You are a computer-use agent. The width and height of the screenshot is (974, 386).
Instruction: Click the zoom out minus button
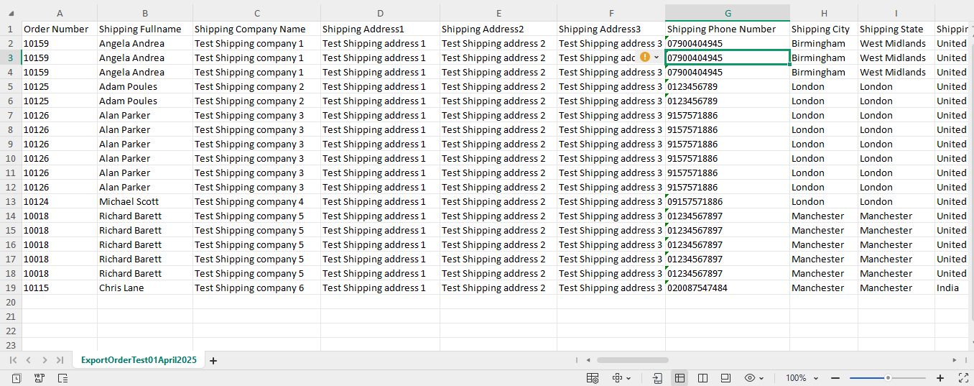[835, 378]
